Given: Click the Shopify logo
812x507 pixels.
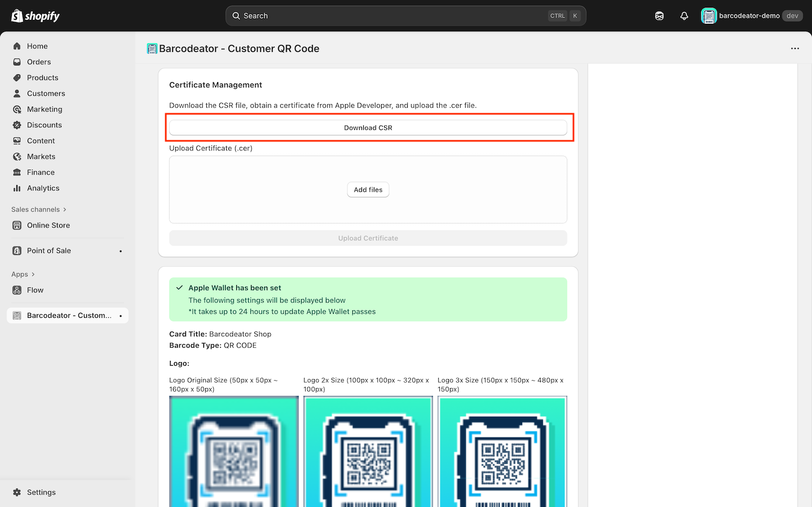Looking at the screenshot, I should click(36, 16).
